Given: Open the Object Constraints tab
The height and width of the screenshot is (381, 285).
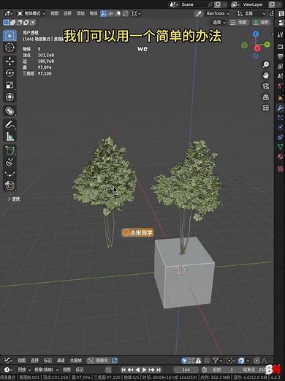Looking at the screenshot, I should [280, 137].
